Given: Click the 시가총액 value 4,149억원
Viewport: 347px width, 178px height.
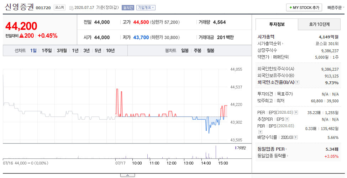Looking at the screenshot, I should 328,37.
